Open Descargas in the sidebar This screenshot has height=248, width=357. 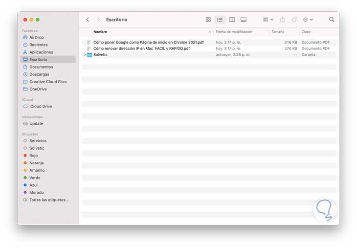[x=48, y=74]
